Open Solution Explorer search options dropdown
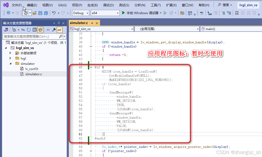This screenshot has width=262, height=157. click(x=64, y=36)
